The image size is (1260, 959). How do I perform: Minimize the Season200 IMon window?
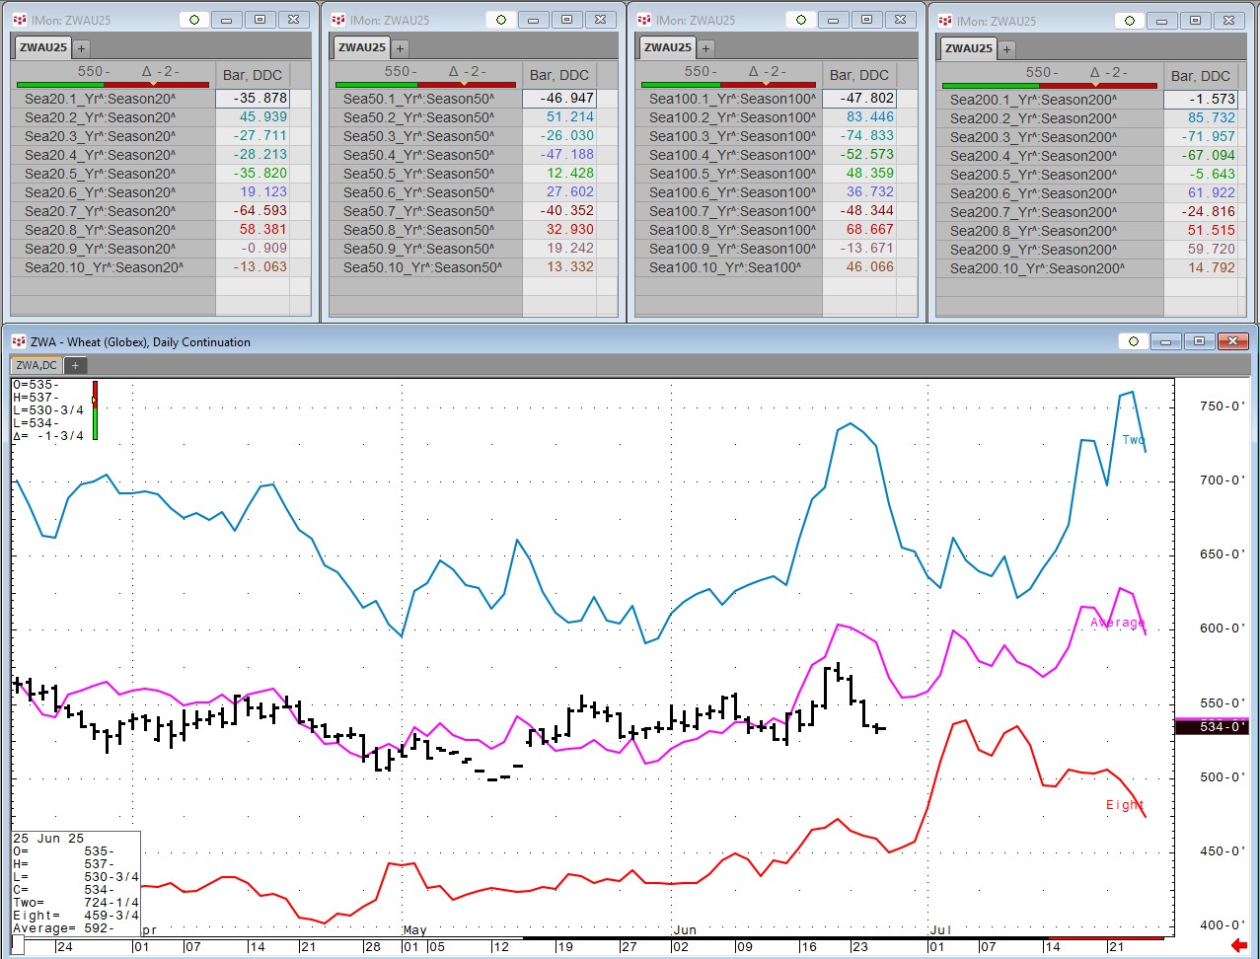coord(1162,21)
